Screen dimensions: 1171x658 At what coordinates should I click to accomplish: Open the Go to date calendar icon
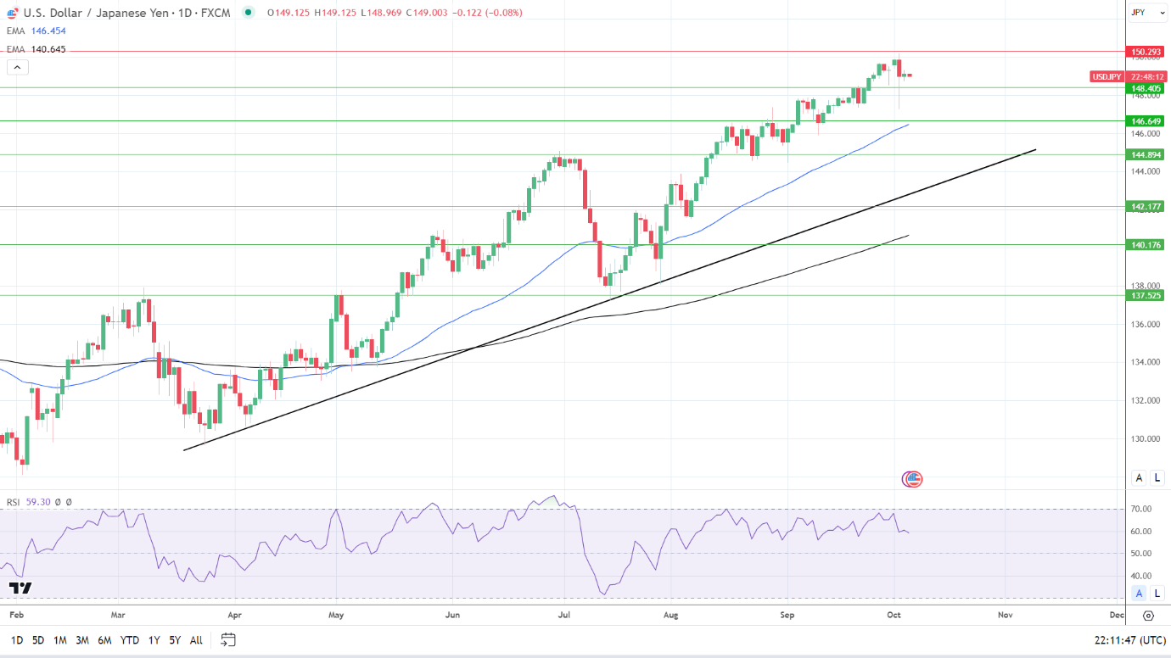click(227, 639)
